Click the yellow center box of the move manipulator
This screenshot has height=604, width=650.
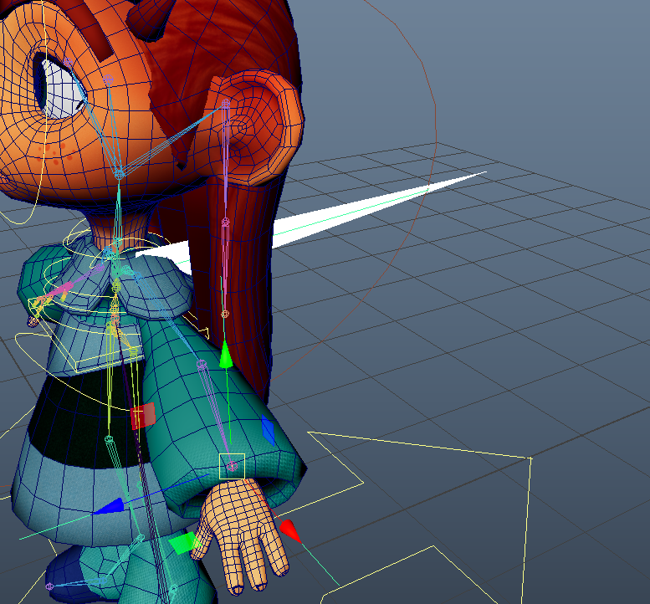tap(233, 466)
